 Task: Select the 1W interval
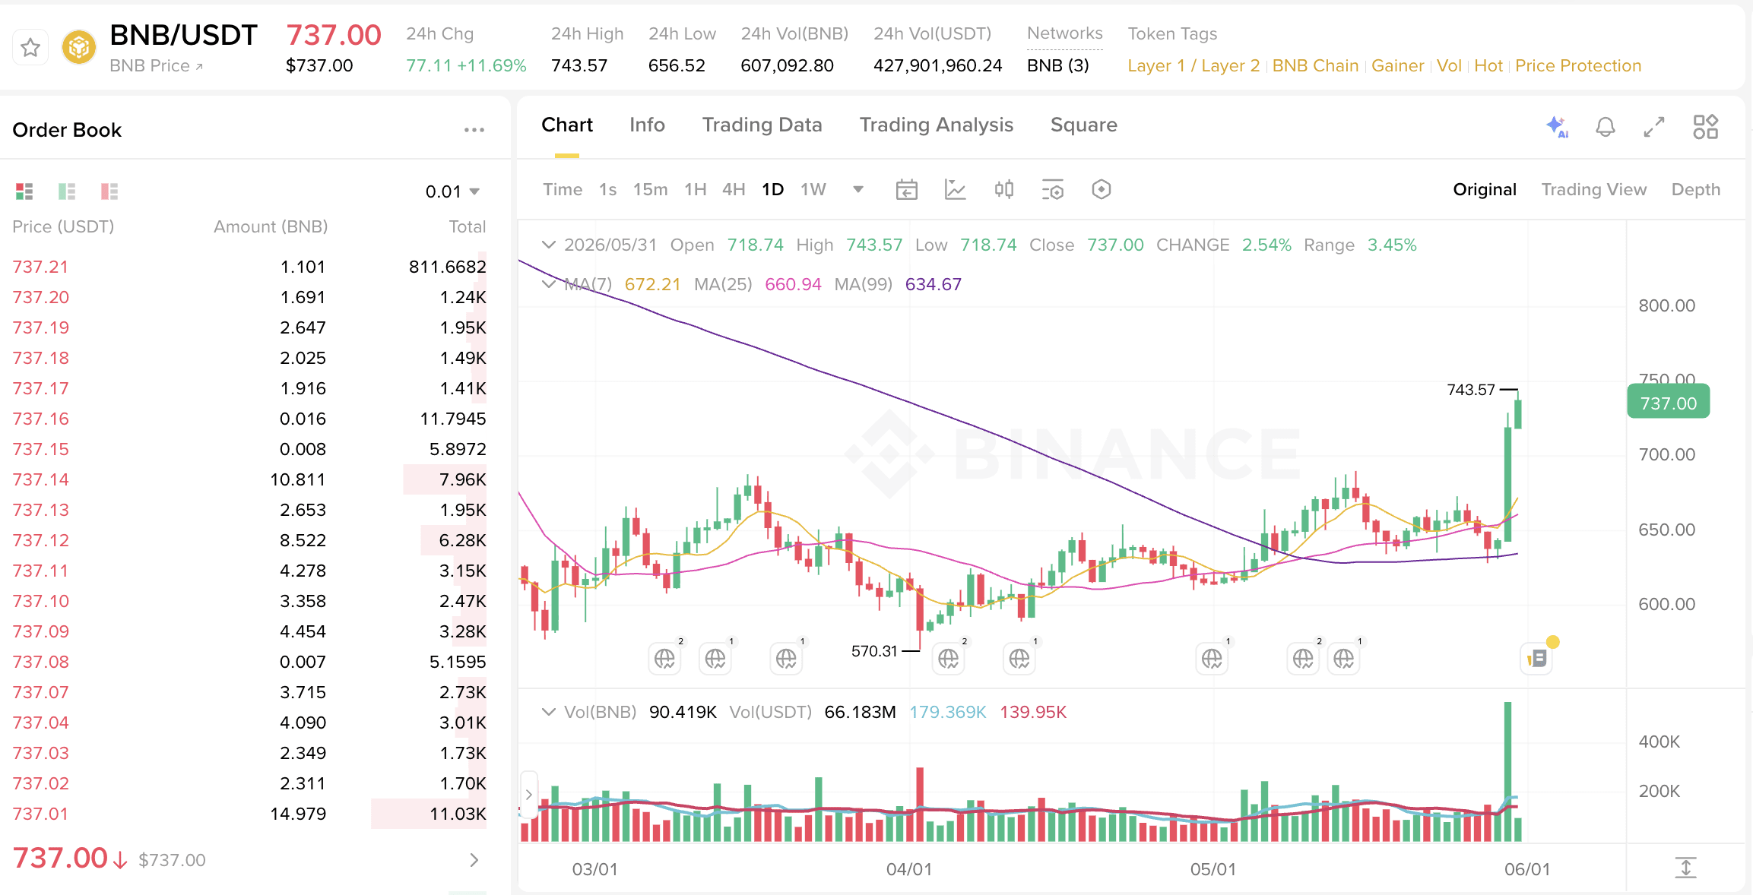pos(813,189)
